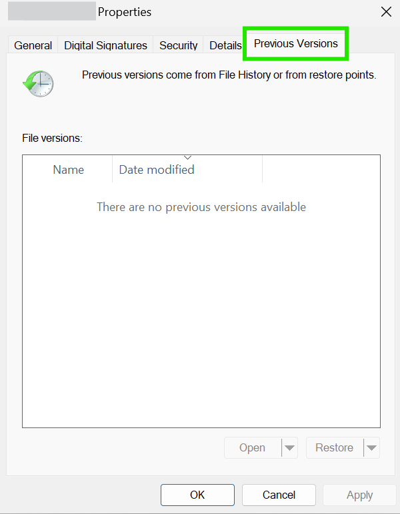The height and width of the screenshot is (514, 400).
Task: Click the previous versions clock icon
Action: [x=38, y=83]
